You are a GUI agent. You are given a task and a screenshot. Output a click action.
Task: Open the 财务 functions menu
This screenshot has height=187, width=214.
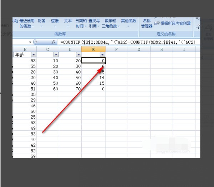(41, 24)
